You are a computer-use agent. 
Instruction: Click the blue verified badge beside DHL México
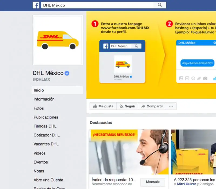pos(67,73)
